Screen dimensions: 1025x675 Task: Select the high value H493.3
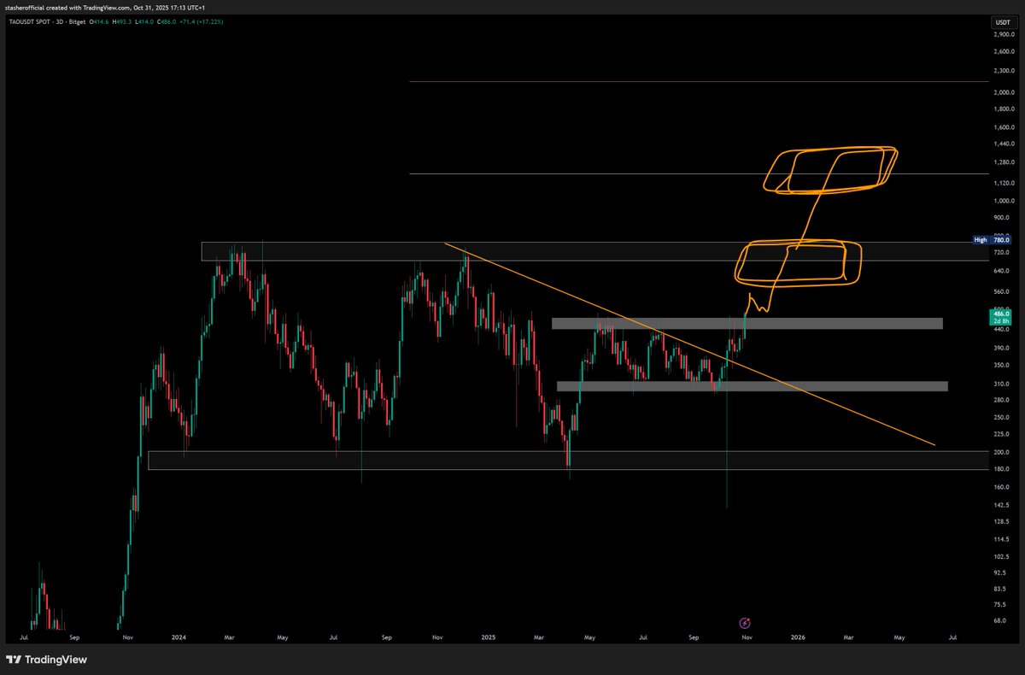pos(122,21)
